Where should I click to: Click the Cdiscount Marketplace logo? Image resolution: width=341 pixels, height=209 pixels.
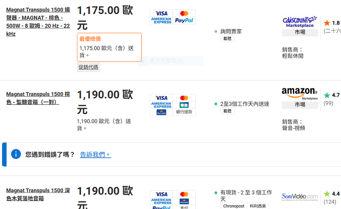(x=299, y=22)
